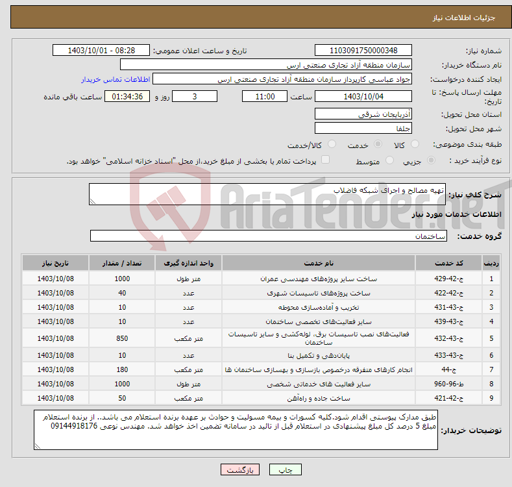Click the resize grip of description text area

click(93, 201)
